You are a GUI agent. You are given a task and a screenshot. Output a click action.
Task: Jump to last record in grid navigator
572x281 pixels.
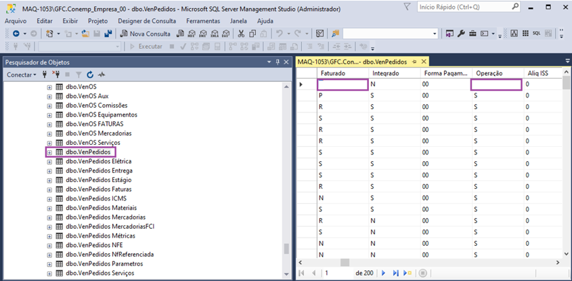(x=395, y=273)
